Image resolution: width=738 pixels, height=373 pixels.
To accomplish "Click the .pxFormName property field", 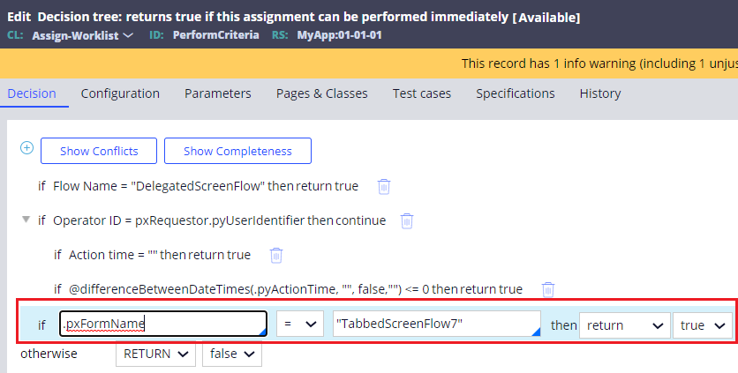I will tap(163, 325).
